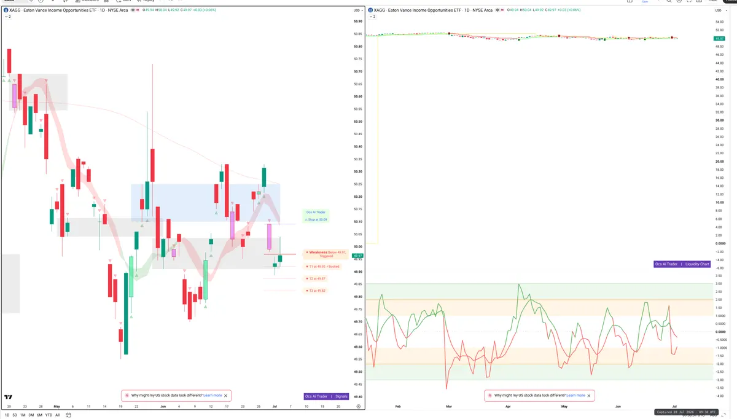Viewport: 737px width, 419px height.
Task: Click warning icon in right data notice
Action: pyautogui.click(x=489, y=396)
